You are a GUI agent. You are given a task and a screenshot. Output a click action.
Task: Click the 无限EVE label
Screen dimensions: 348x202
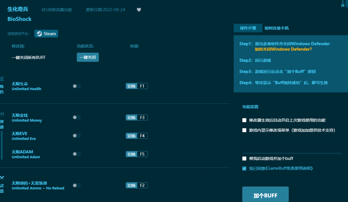pyautogui.click(x=19, y=134)
